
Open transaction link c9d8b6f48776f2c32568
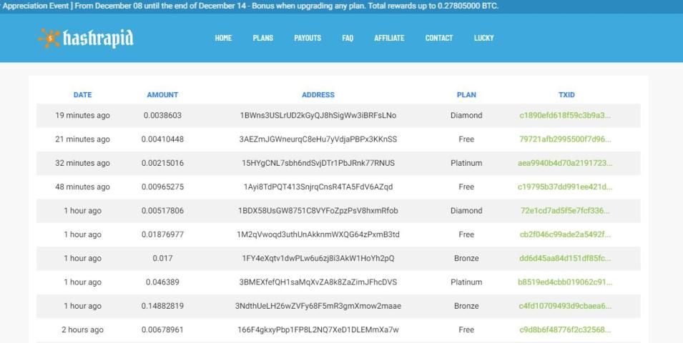pyautogui.click(x=566, y=329)
